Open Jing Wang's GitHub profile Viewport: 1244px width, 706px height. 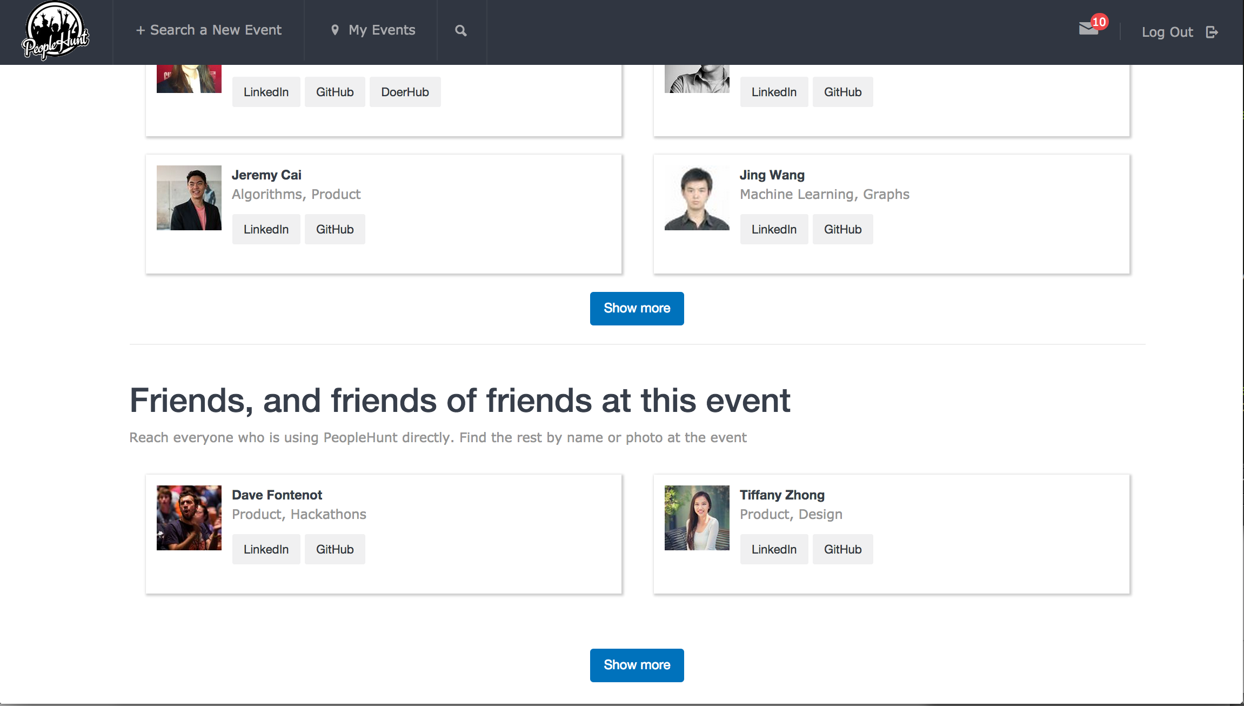pos(842,229)
